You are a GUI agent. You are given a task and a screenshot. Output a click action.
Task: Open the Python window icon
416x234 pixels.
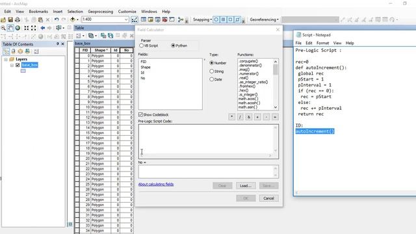pyautogui.click(x=172, y=19)
